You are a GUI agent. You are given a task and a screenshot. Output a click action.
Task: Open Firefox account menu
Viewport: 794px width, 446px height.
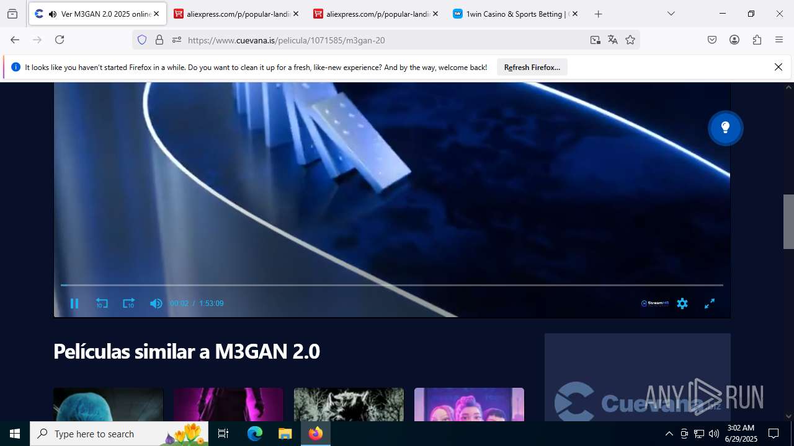click(x=734, y=40)
